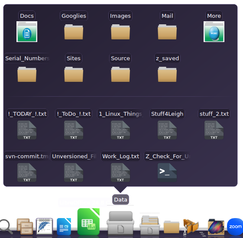
Task: Open the Sites folder icon
Action: (x=74, y=74)
